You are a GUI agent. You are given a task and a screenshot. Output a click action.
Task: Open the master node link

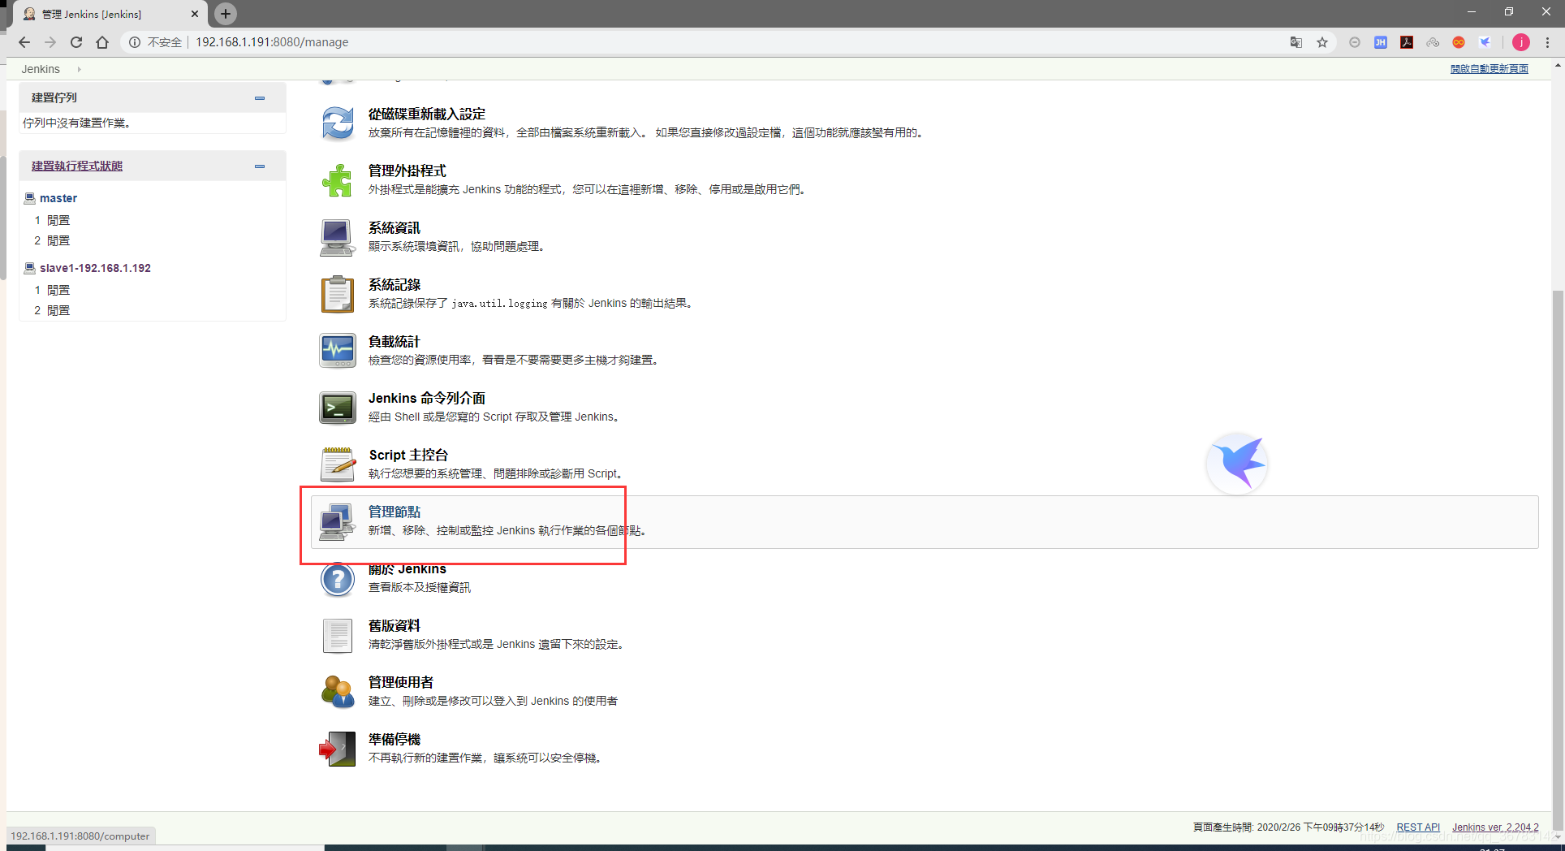58,198
